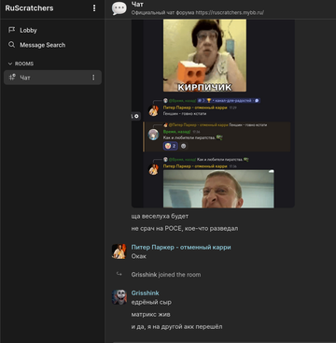Click the message 'матрикс жив'
The image size is (336, 343).
pyautogui.click(x=150, y=314)
